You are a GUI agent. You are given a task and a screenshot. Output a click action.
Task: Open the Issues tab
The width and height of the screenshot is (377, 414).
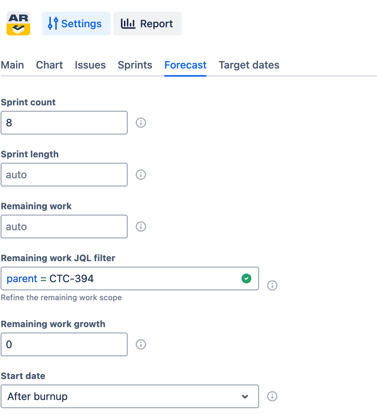point(90,65)
